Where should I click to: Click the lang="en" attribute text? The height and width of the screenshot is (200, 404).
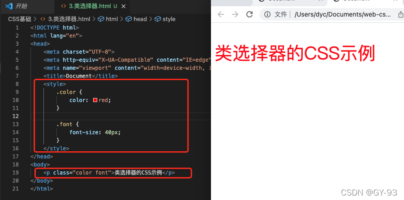[64, 36]
